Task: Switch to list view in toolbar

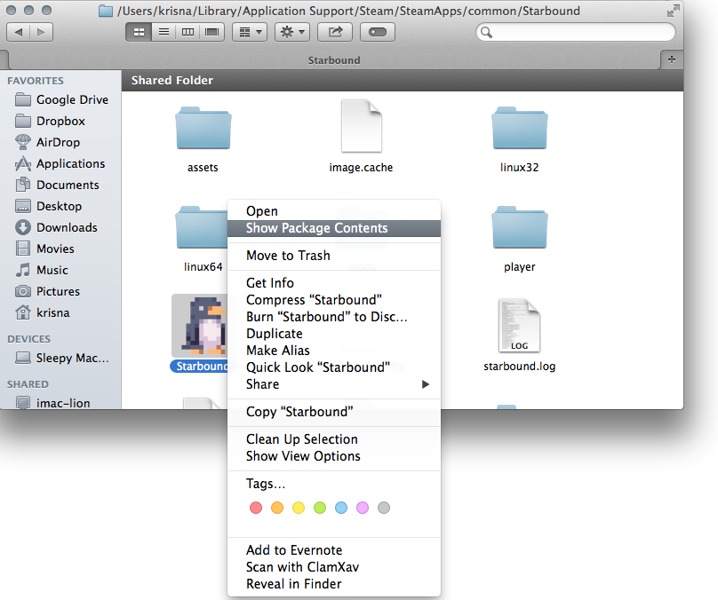Action: click(164, 32)
